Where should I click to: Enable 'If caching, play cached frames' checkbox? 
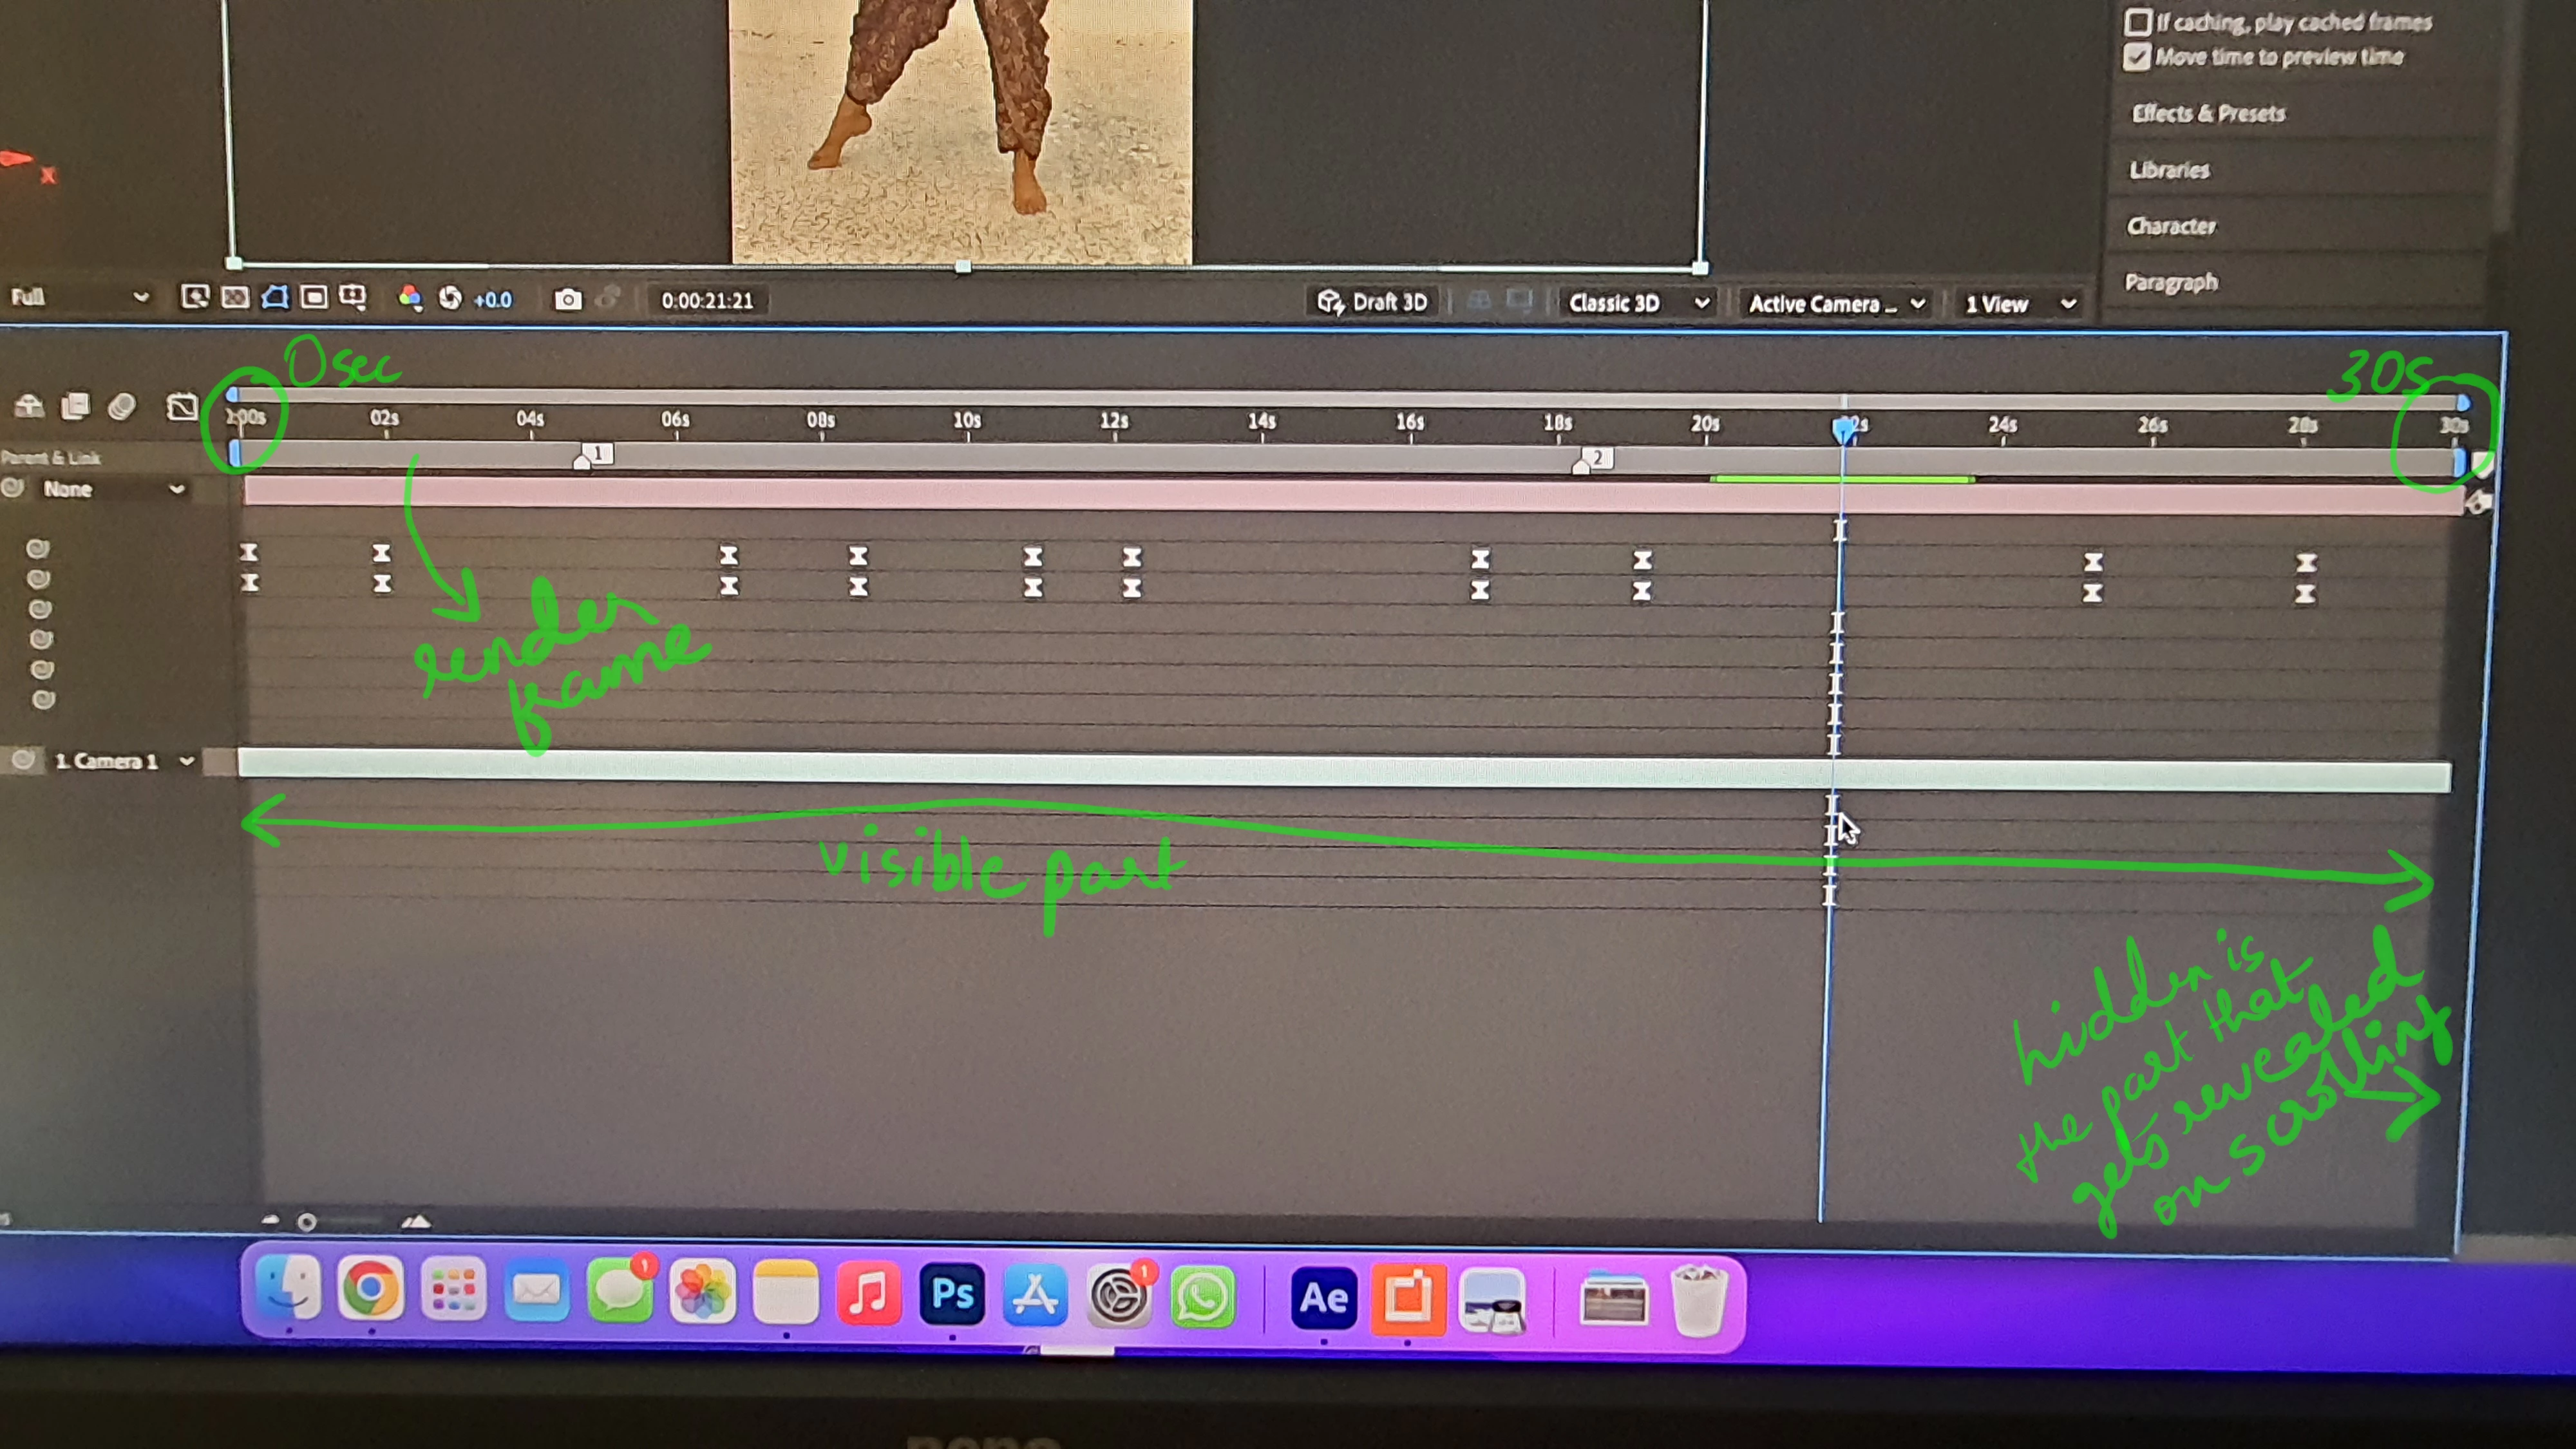click(x=2138, y=21)
